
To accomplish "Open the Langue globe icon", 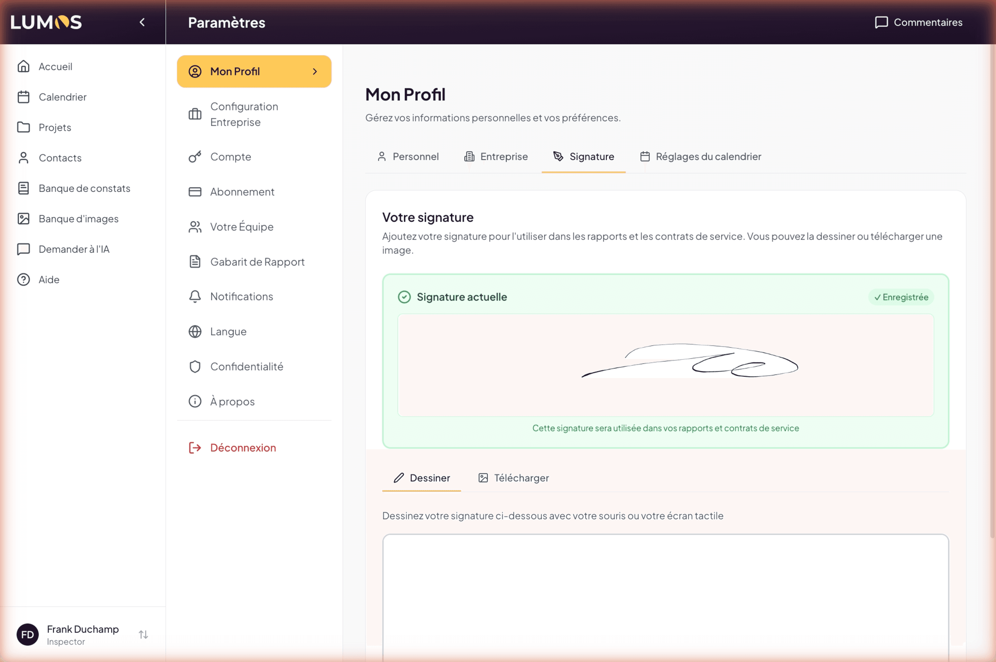I will click(195, 331).
